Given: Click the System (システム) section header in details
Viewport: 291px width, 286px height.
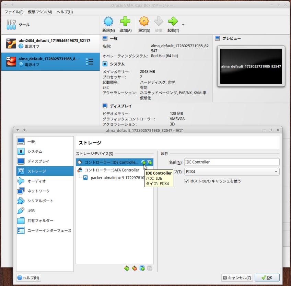Looking at the screenshot, I should (x=117, y=64).
